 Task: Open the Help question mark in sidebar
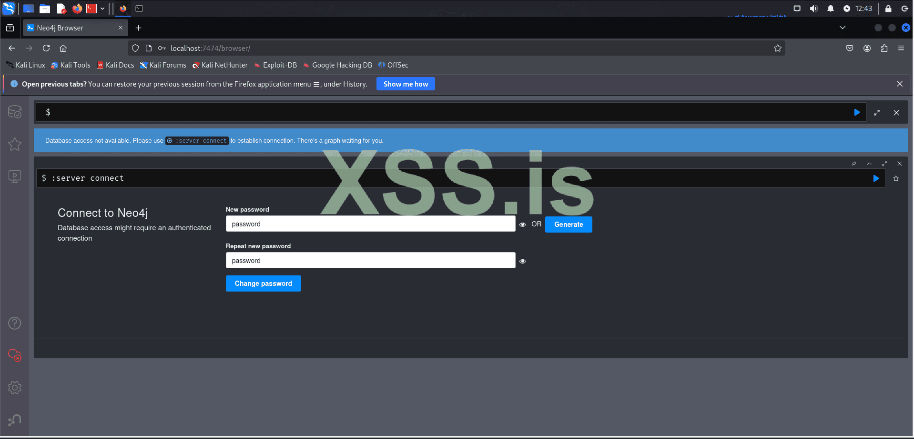(x=15, y=323)
